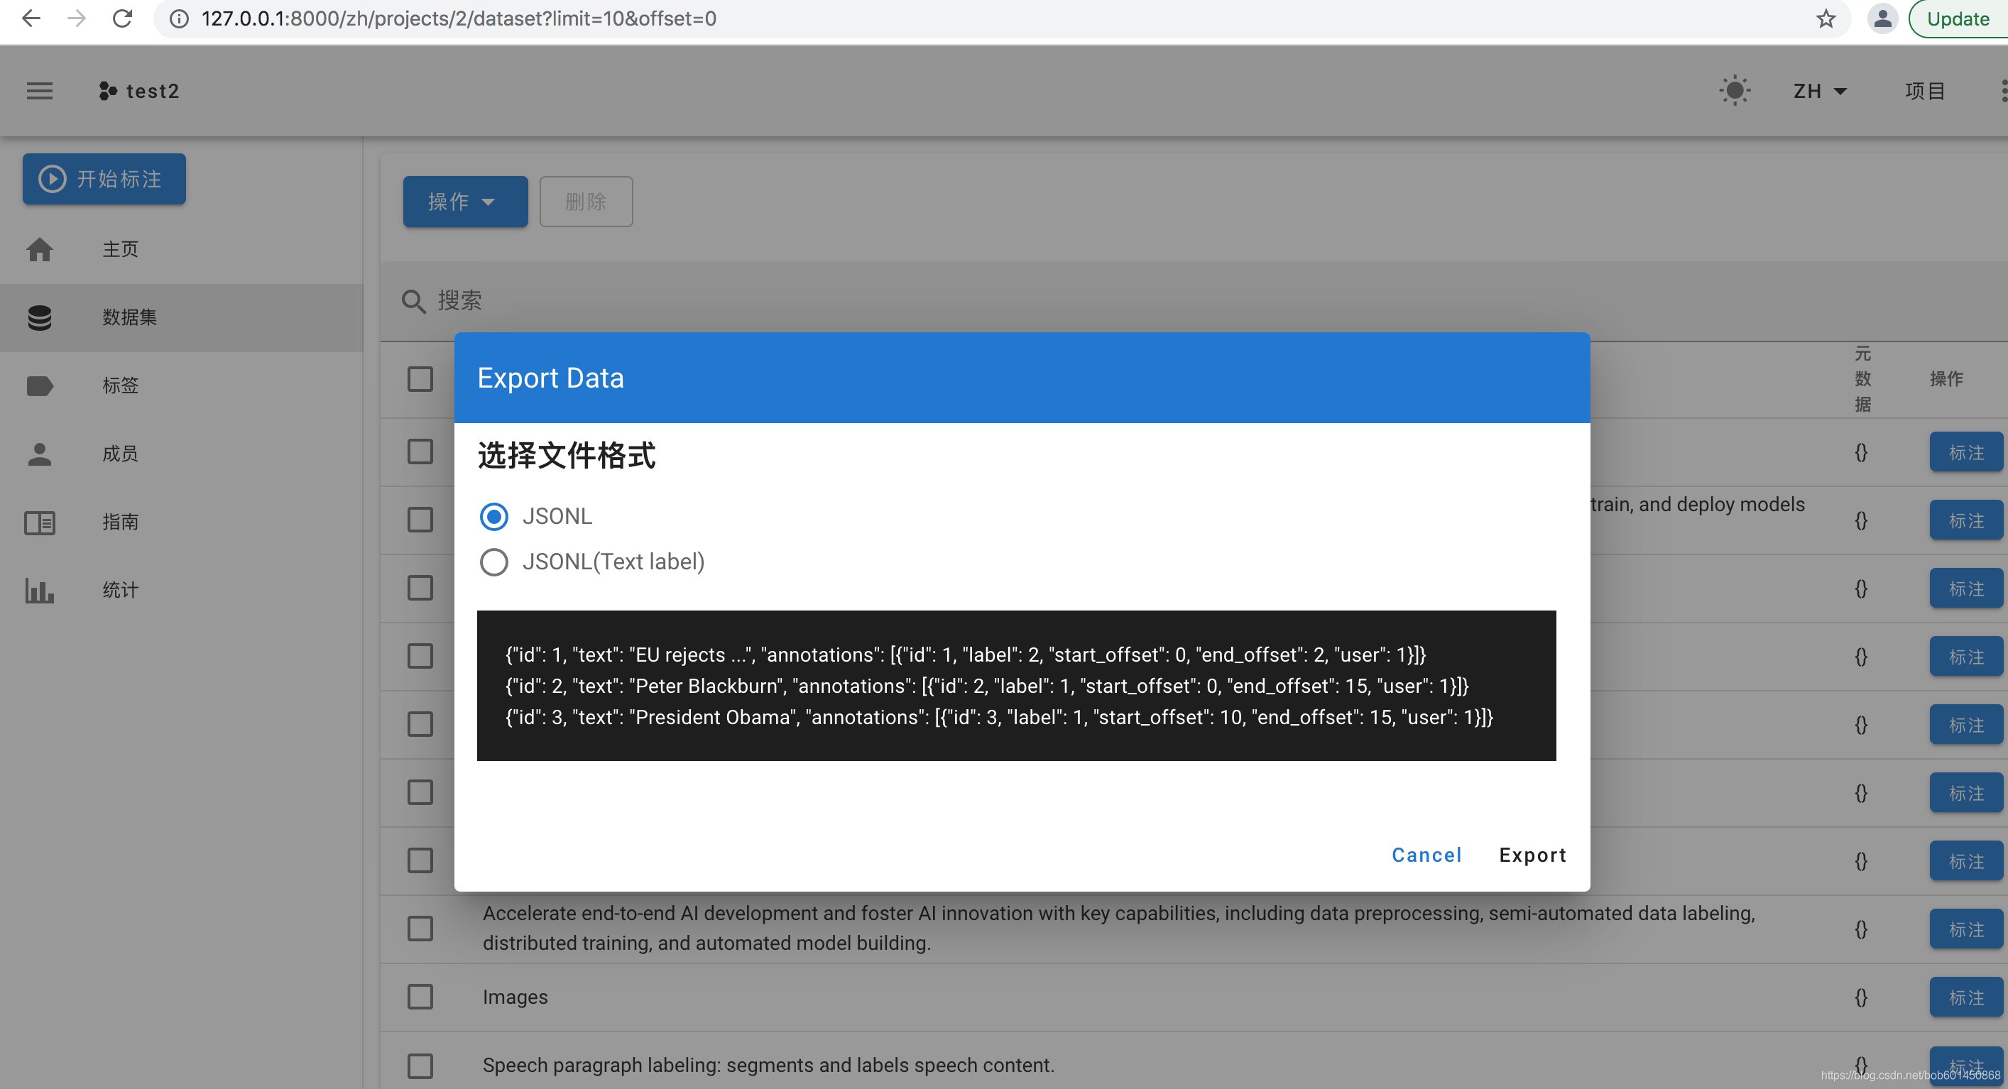Open the 项目 projects menu

pyautogui.click(x=1924, y=91)
